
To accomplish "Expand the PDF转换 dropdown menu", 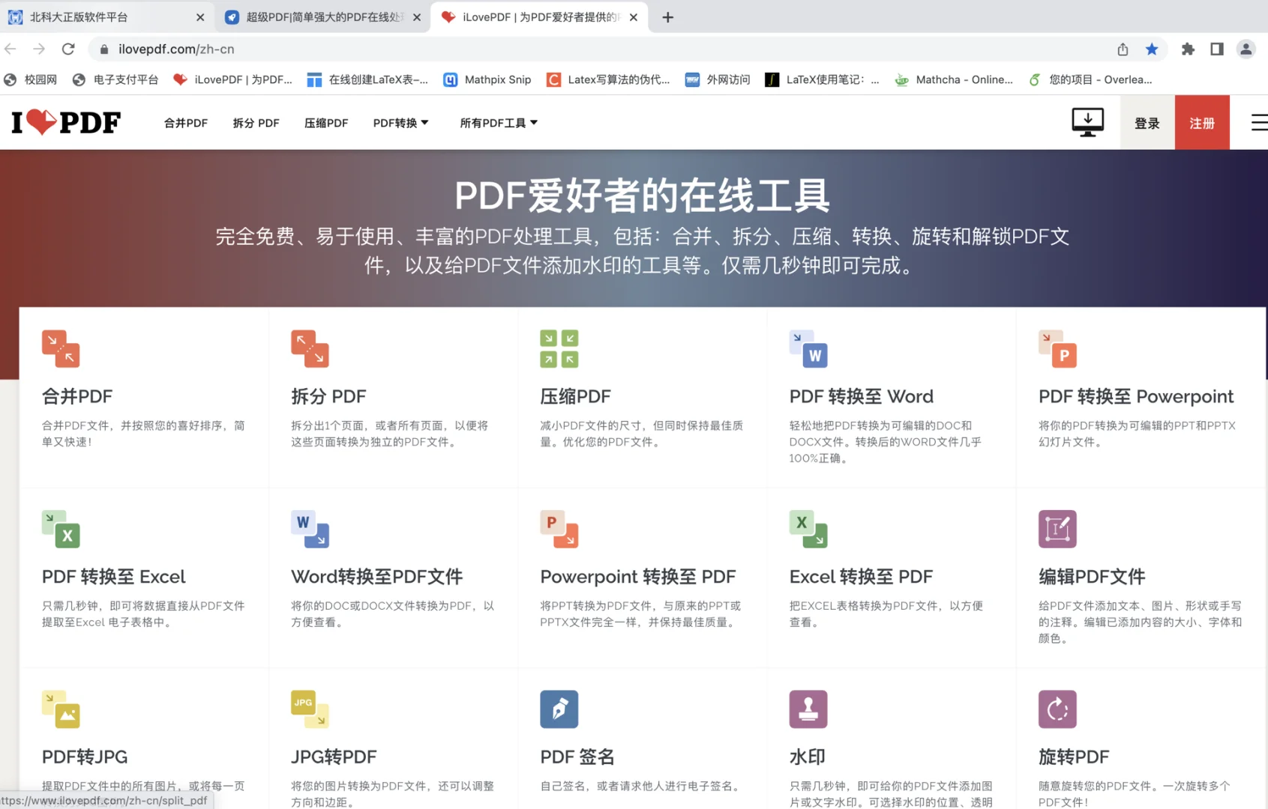I will (401, 123).
